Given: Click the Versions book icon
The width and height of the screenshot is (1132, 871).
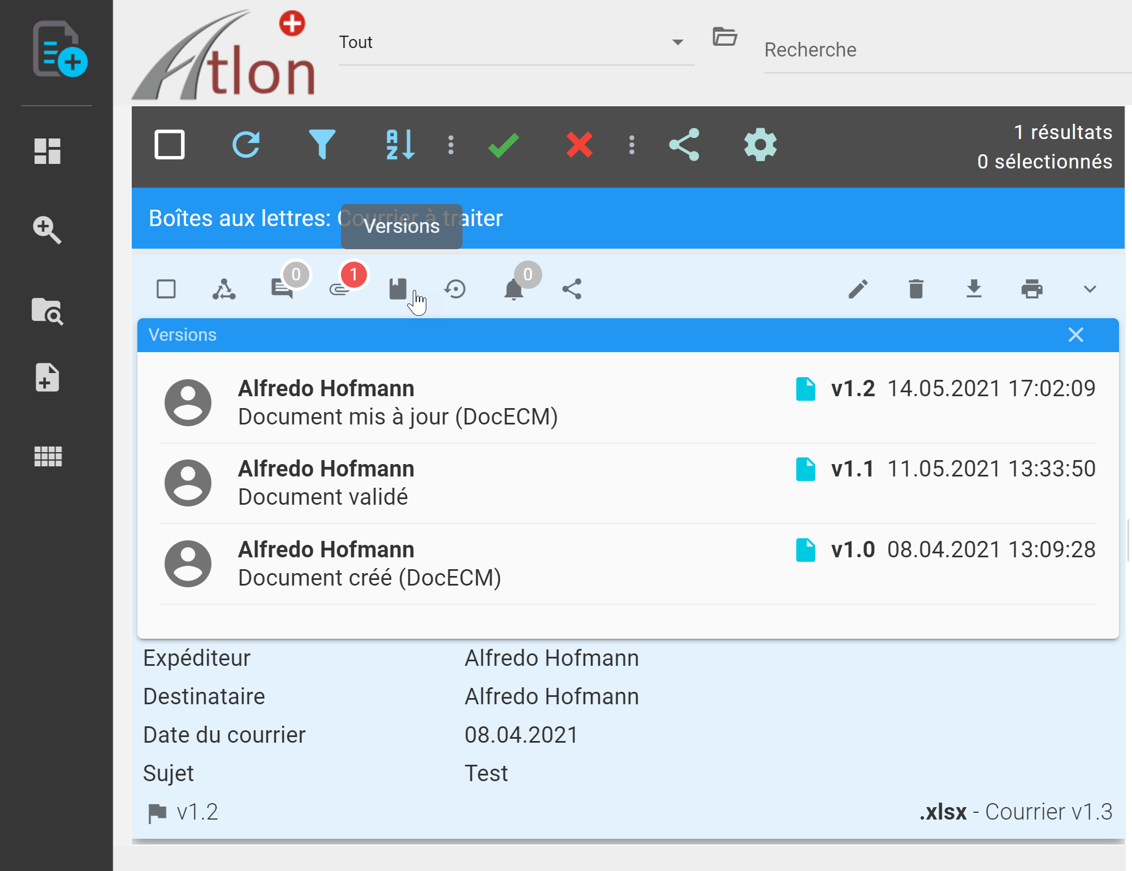Looking at the screenshot, I should tap(398, 289).
